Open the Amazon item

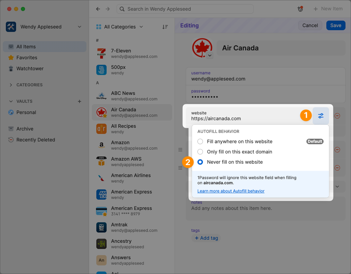tap(132, 145)
